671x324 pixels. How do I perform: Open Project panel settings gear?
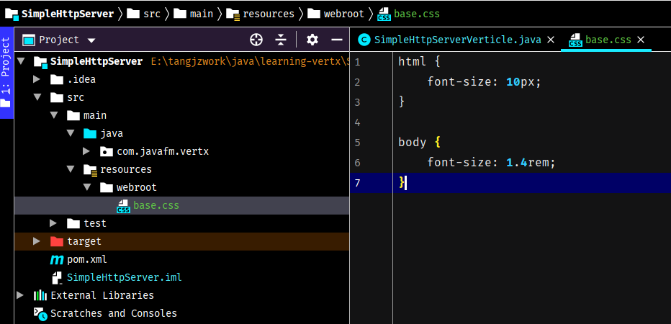coord(312,40)
